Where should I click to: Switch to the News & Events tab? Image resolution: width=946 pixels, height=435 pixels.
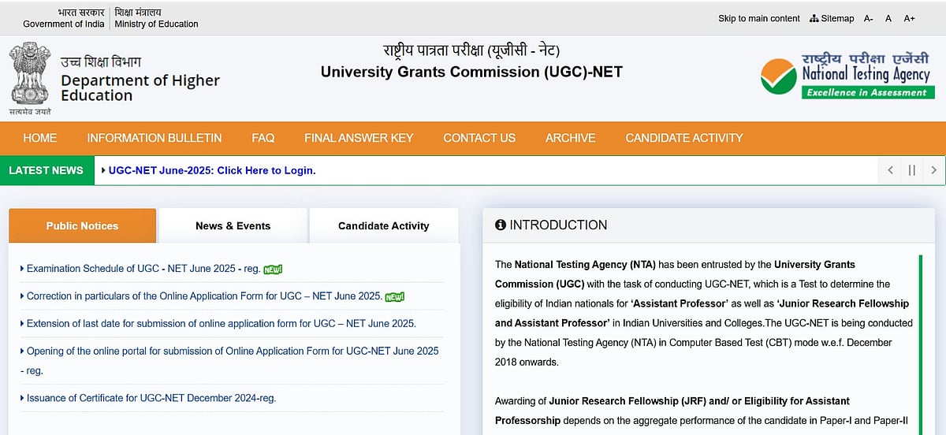pyautogui.click(x=233, y=226)
